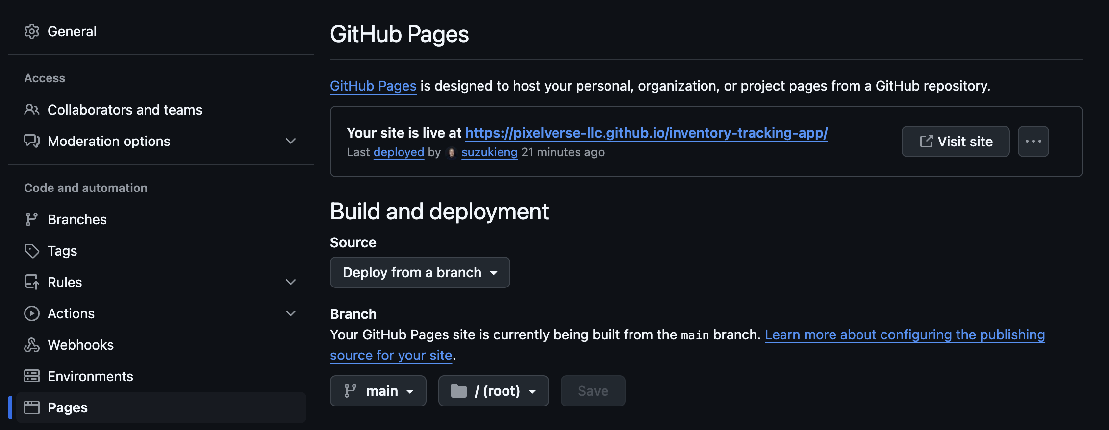Viewport: 1109px width, 430px height.
Task: Click the GitHub Pages page heading
Action: pos(400,34)
